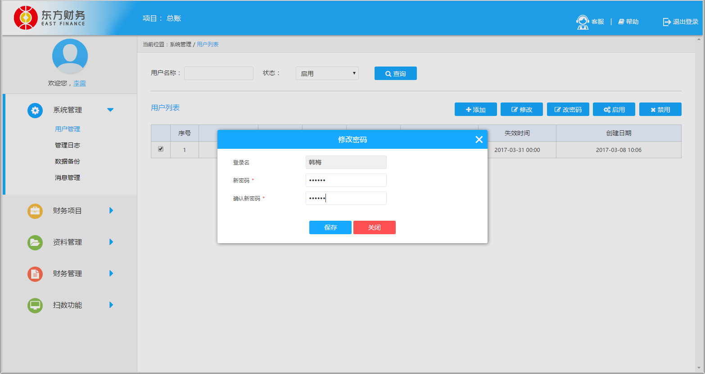Click the East Finance logo
Image resolution: width=705 pixels, height=374 pixels.
pos(49,18)
